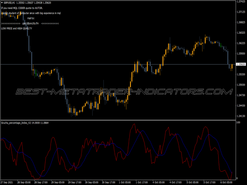The height and width of the screenshot is (185, 247).
Task: Click the 1.35930 price axis label
Action: coord(241,53)
